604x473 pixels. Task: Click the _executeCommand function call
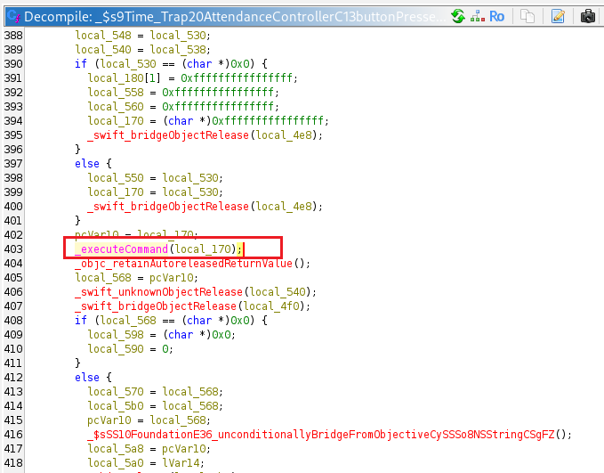(121, 249)
